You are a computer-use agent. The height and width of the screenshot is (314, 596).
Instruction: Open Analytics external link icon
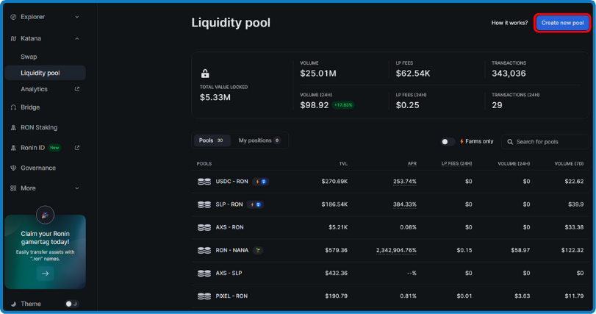coord(77,89)
